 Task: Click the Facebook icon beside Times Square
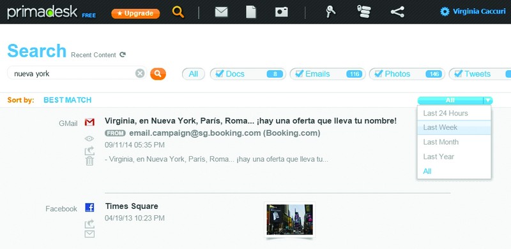[89, 208]
